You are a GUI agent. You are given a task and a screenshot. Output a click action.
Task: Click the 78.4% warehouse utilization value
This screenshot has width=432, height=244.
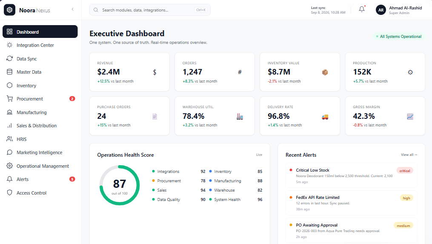[193, 116]
